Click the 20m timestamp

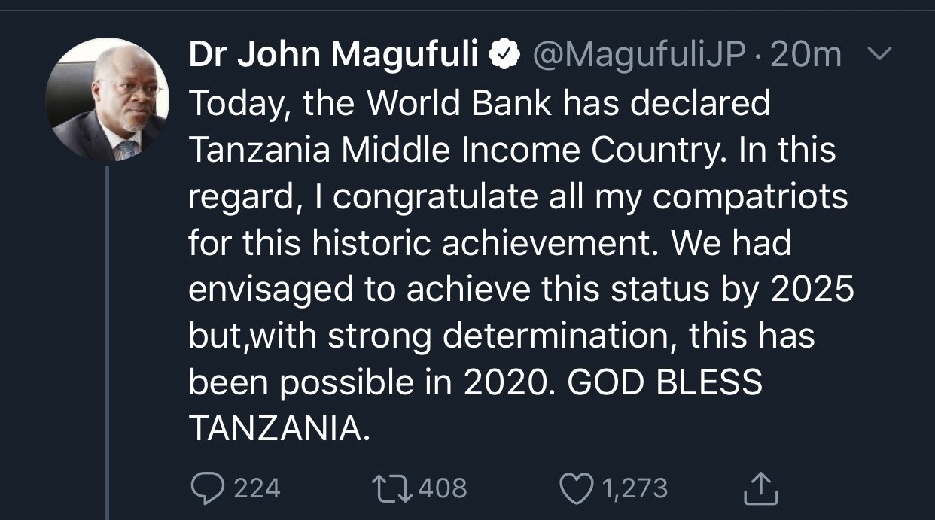[807, 54]
